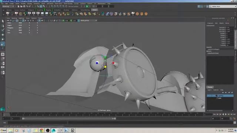Click the Translate X value field

(230, 28)
